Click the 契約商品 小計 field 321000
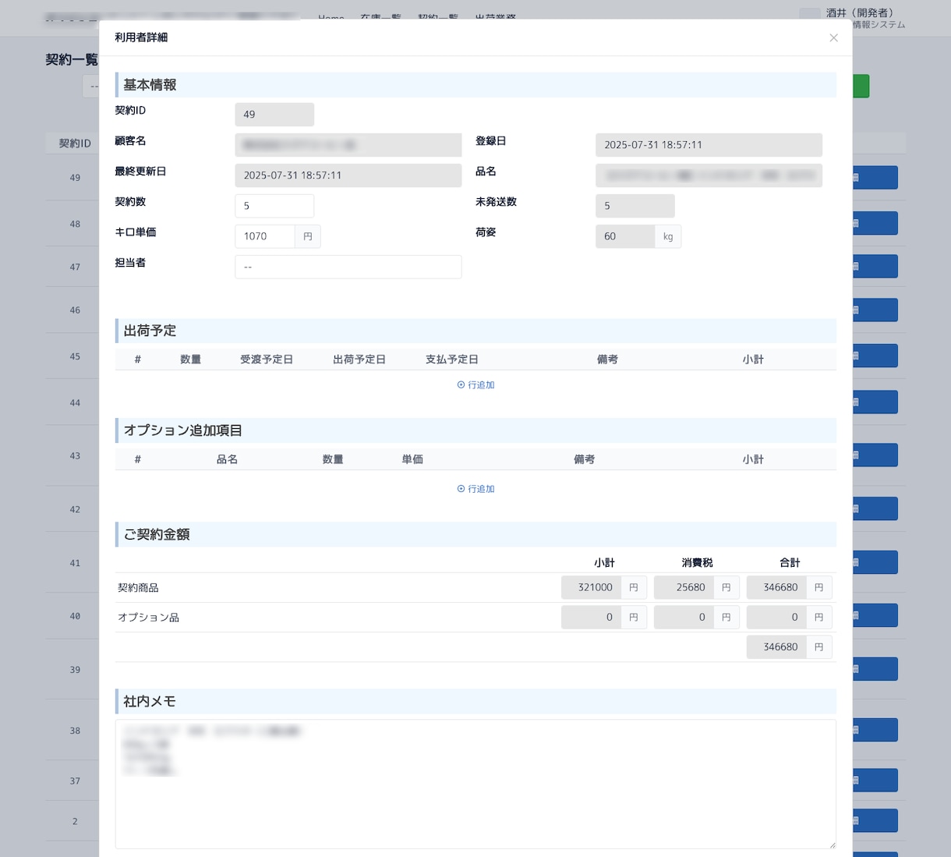The width and height of the screenshot is (951, 857). pyautogui.click(x=591, y=587)
